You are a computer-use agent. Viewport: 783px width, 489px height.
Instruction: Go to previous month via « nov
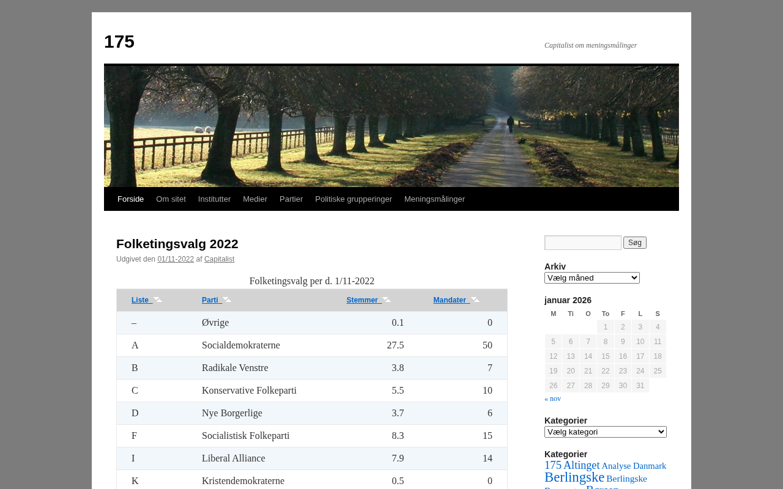point(552,399)
